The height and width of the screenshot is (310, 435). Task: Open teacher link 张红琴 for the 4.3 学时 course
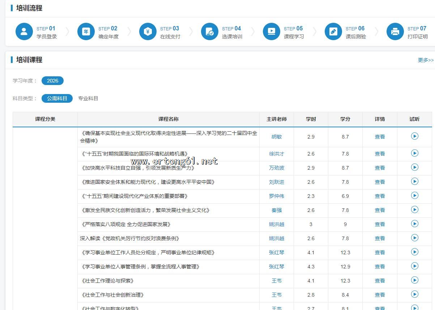pos(277,267)
